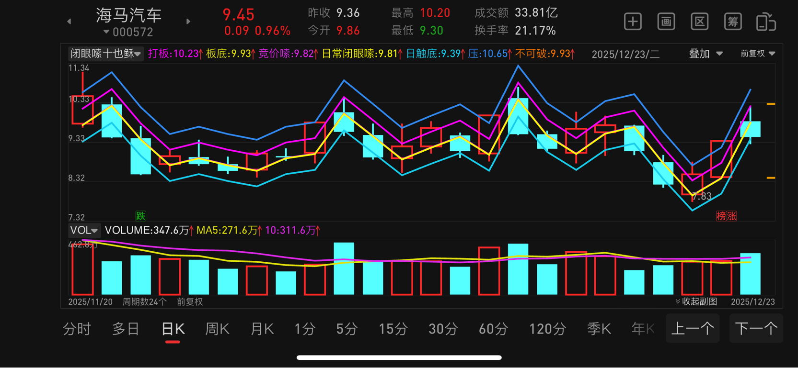Tap the 7.83 low price label

pyautogui.click(x=702, y=196)
